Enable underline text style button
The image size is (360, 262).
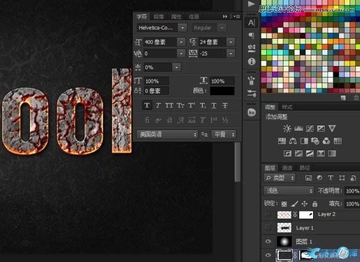213,105
